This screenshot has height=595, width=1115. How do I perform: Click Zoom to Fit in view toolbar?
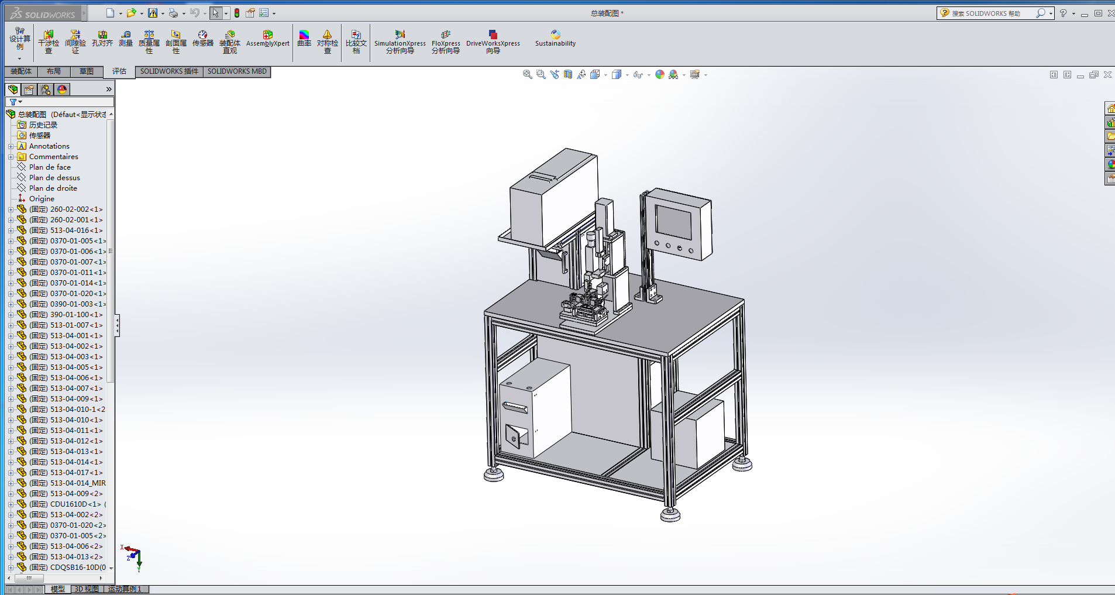pos(527,74)
